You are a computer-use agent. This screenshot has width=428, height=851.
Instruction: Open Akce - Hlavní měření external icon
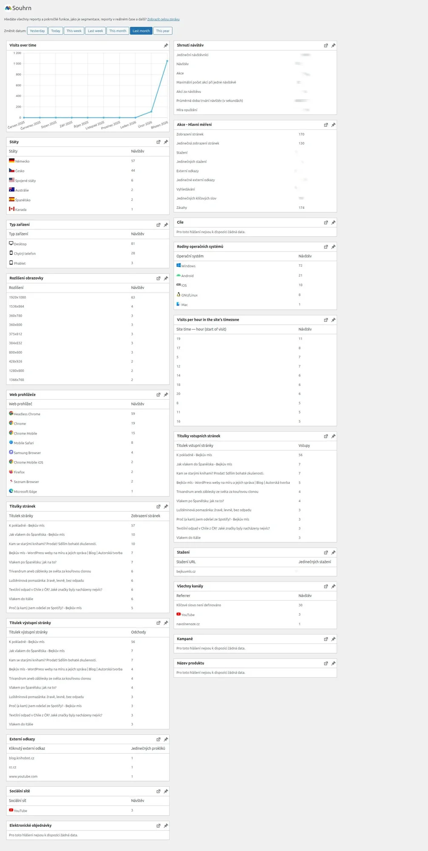point(326,125)
